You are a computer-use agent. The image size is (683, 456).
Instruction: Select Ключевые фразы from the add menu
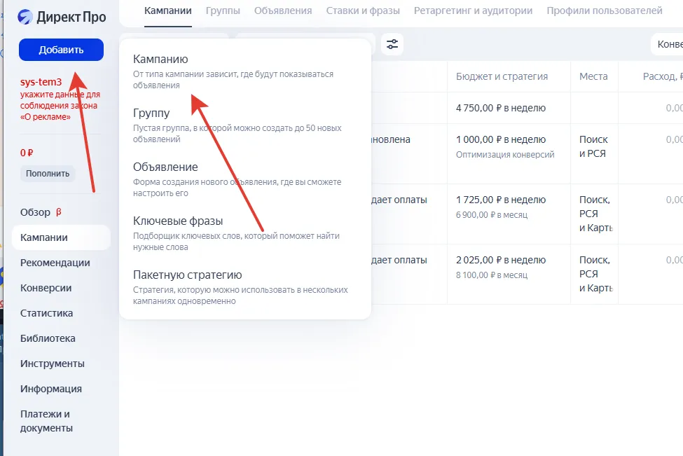[177, 221]
